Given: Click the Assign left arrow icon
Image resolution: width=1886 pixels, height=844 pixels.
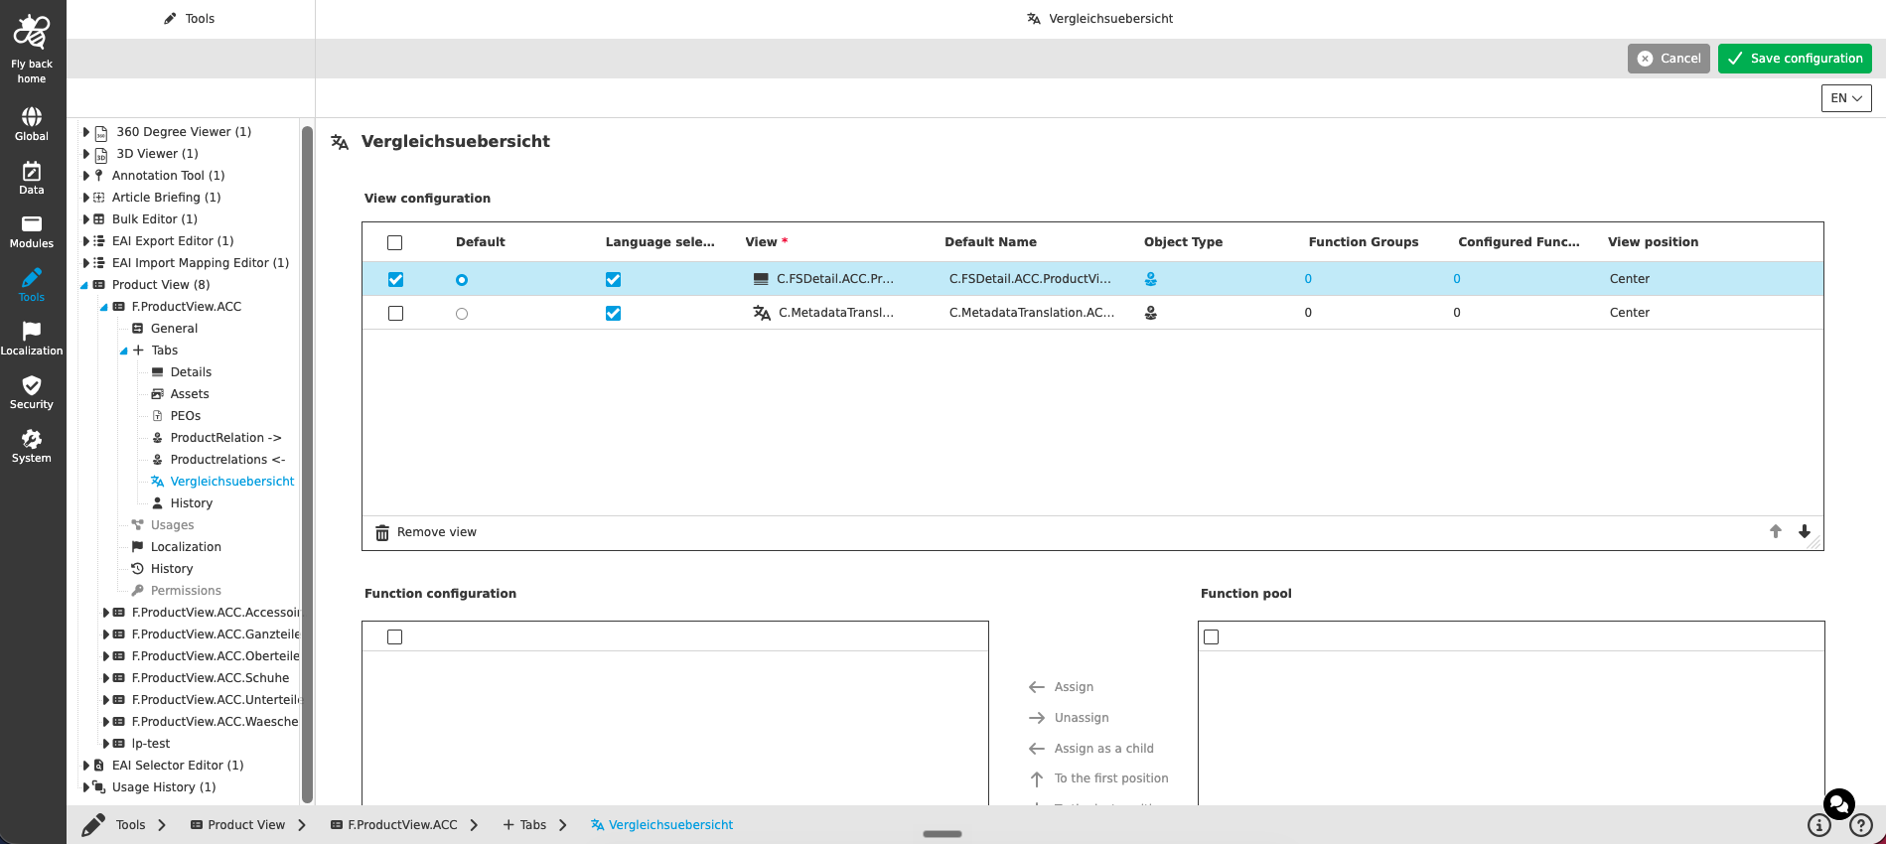Looking at the screenshot, I should pos(1037,687).
